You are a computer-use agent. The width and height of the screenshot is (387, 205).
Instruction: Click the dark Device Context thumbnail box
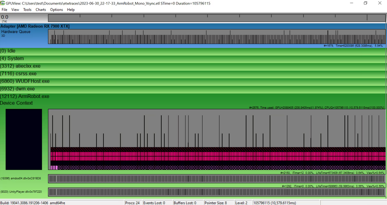click(x=24, y=139)
